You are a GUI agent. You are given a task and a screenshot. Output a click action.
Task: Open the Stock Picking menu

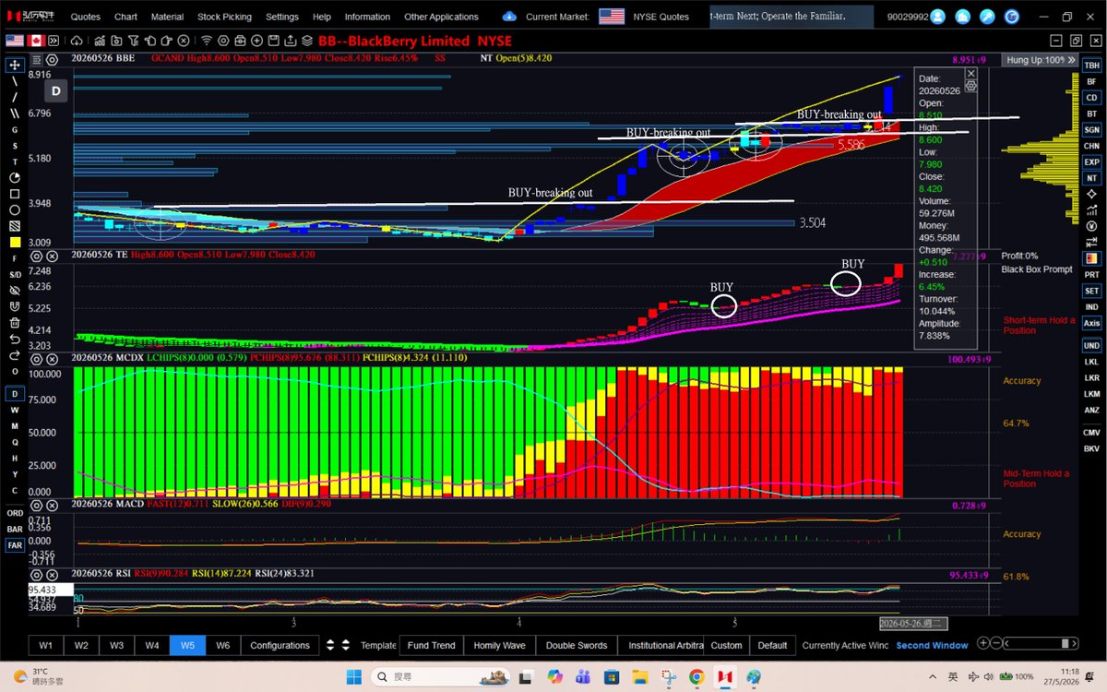click(x=223, y=17)
